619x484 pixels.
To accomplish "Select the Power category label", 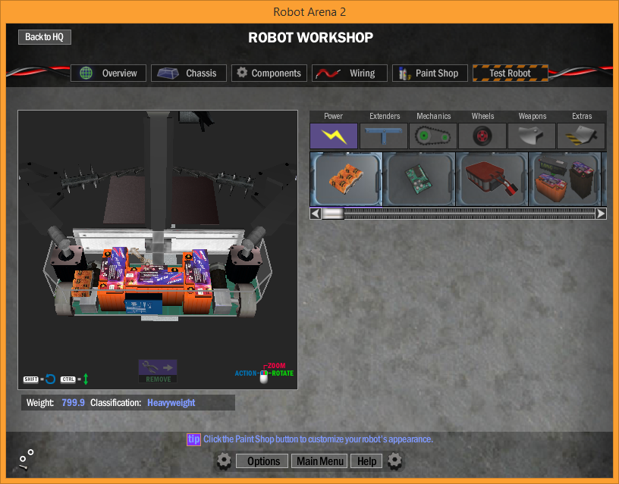I will pos(333,117).
